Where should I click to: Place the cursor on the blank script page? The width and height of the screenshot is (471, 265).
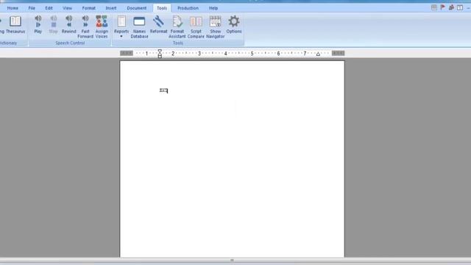[x=232, y=159]
